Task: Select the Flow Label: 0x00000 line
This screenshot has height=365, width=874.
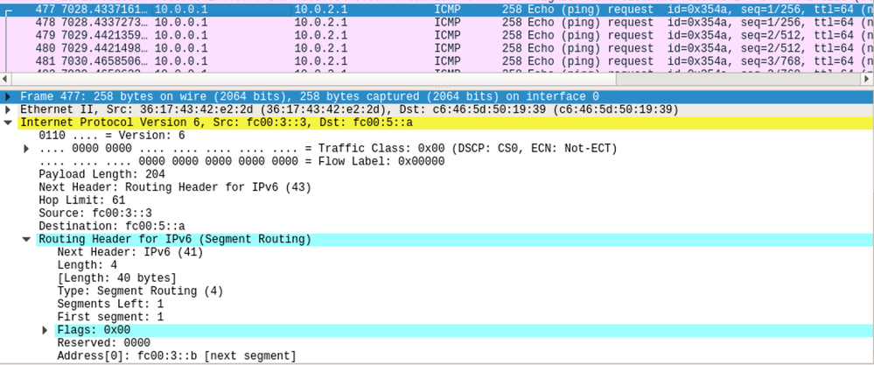Action: pyautogui.click(x=242, y=162)
